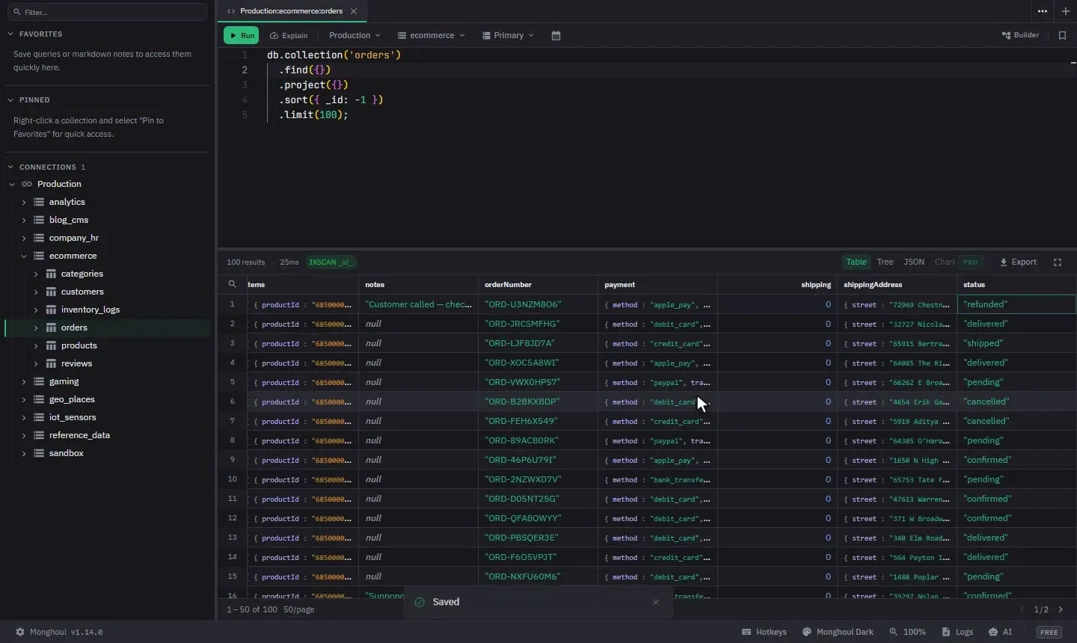Switch results to JSON view

(x=914, y=262)
